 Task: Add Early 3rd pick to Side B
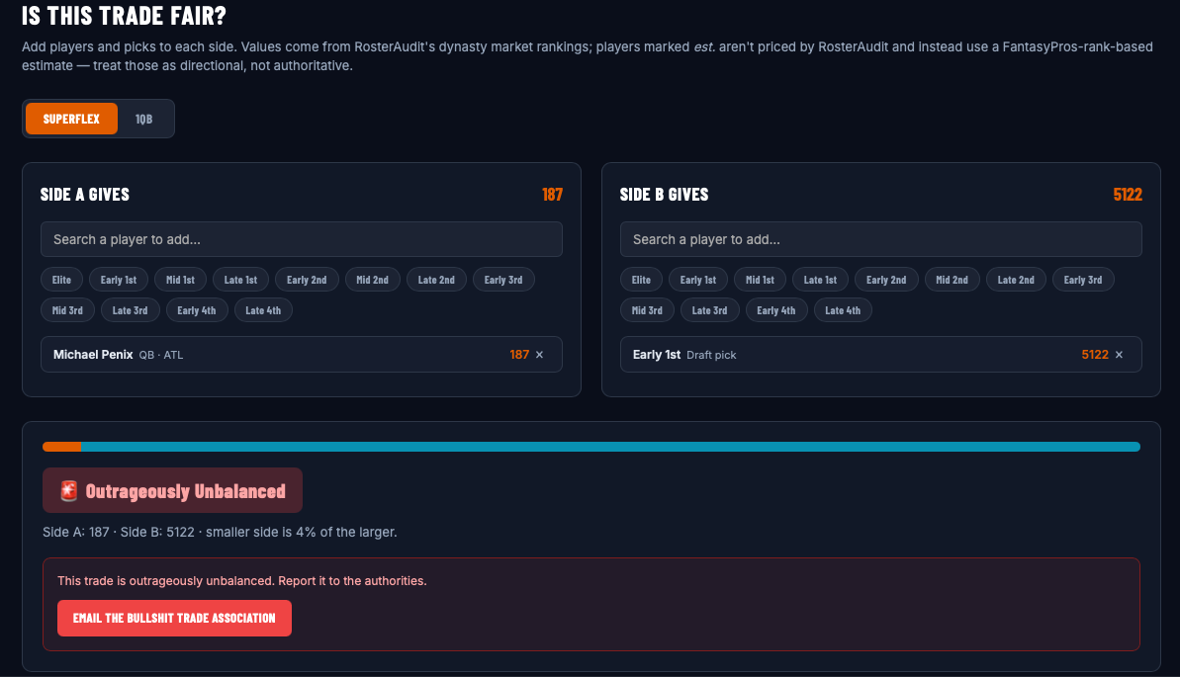pos(1083,280)
